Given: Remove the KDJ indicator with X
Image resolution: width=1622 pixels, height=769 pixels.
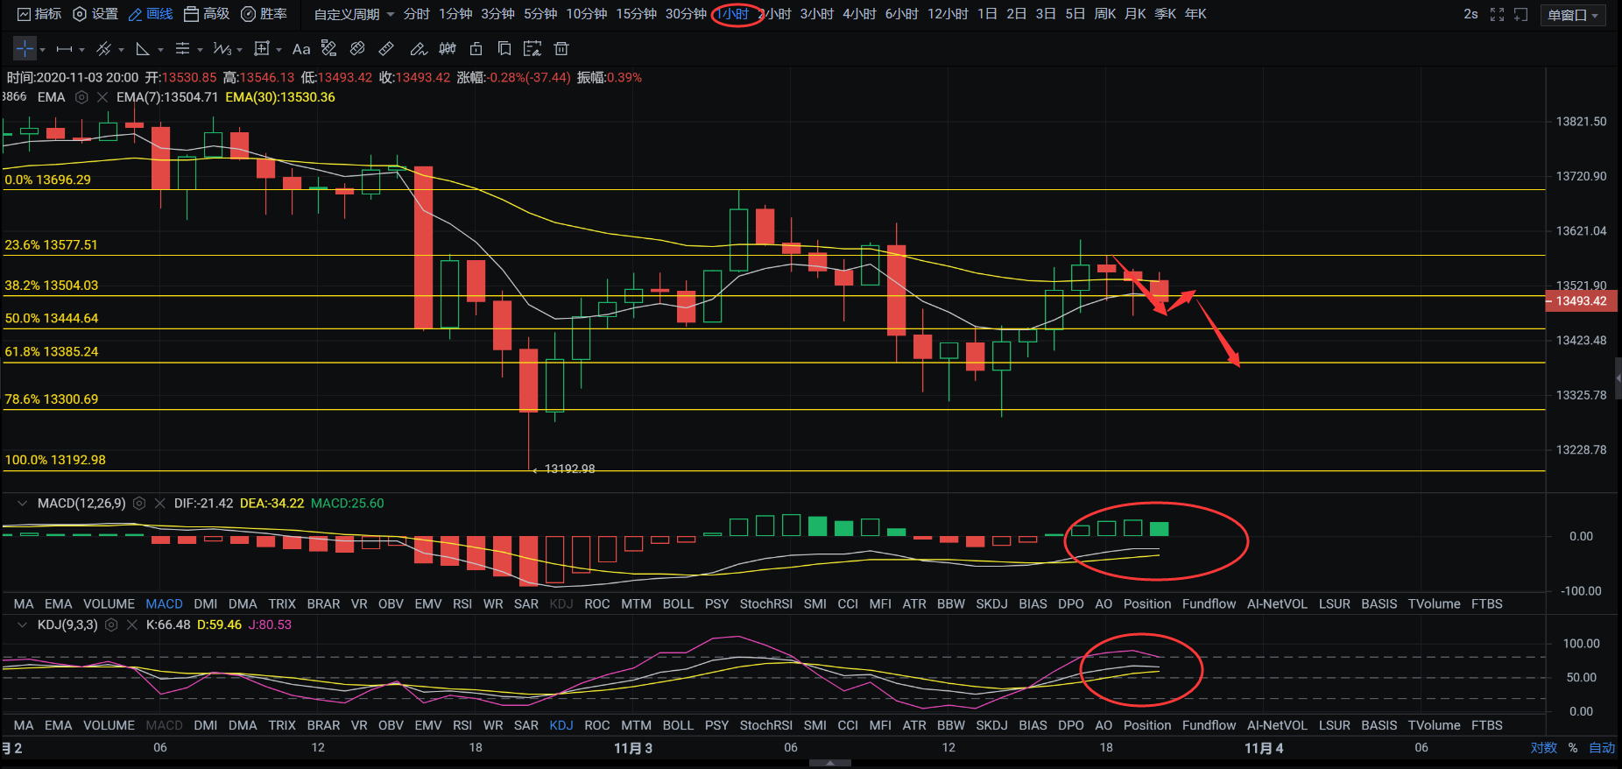Looking at the screenshot, I should [132, 625].
